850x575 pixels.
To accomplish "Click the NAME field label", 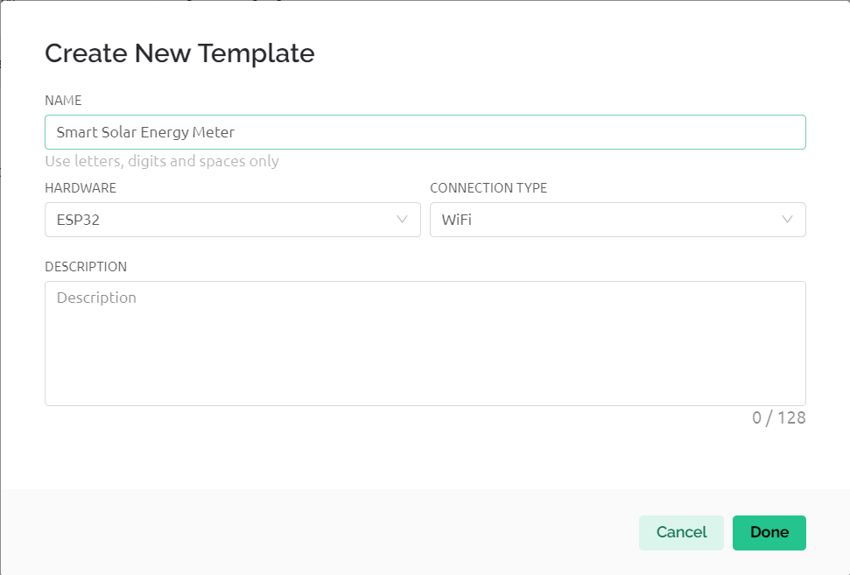I will tap(63, 101).
